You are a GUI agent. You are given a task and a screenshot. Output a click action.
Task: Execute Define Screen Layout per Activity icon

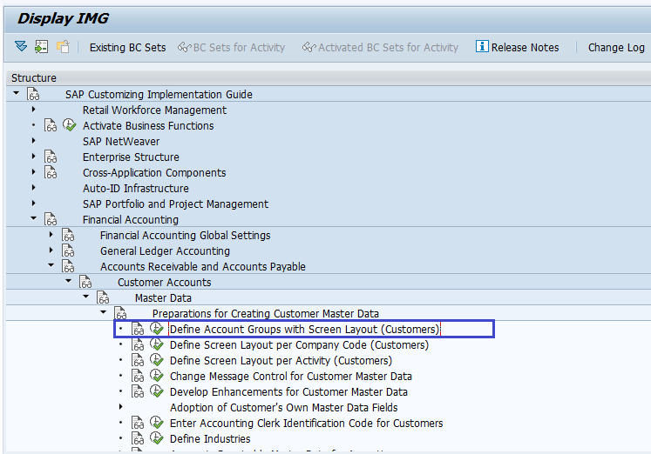click(157, 360)
